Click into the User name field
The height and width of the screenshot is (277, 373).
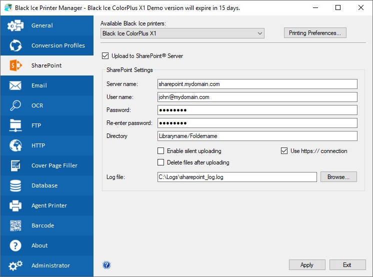point(257,97)
